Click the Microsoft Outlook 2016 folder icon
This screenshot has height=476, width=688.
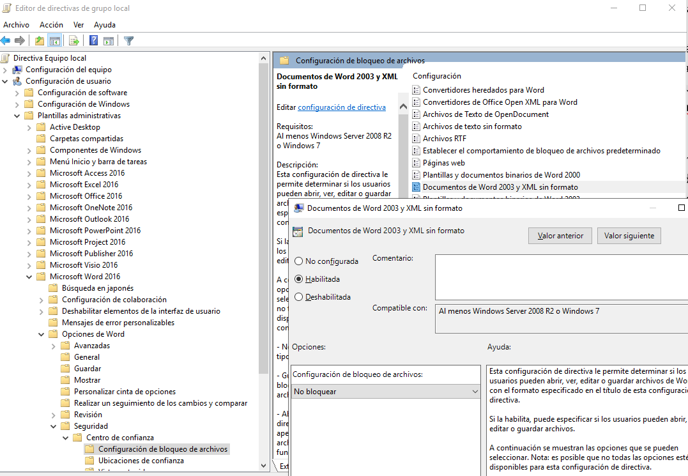tap(41, 219)
